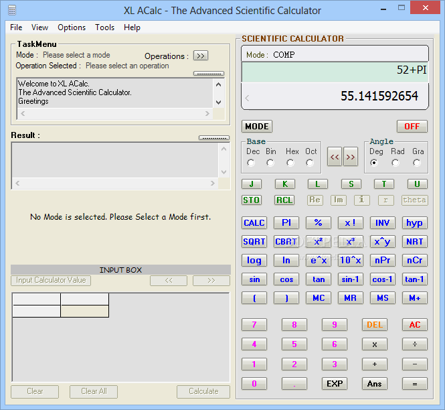This screenshot has height=410, width=445.
Task: Expand the Operations >> list button
Action: pyautogui.click(x=201, y=56)
